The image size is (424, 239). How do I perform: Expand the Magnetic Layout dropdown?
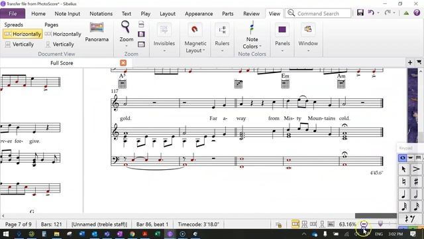click(x=204, y=50)
